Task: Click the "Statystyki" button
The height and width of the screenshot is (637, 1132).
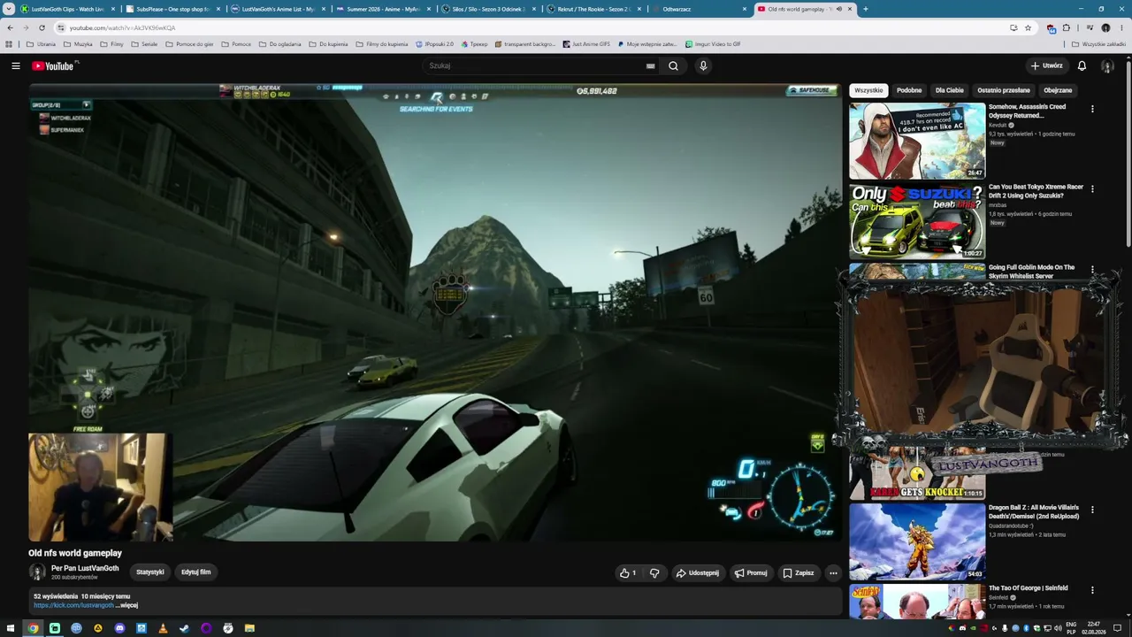Action: tap(150, 572)
